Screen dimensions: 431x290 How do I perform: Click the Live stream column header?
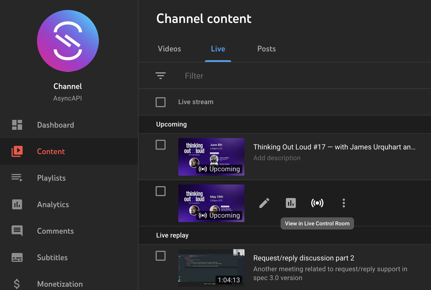(x=196, y=102)
